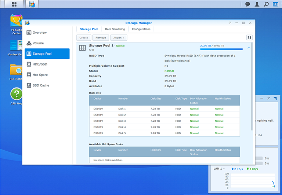Click the storage pool list scrollbar
The height and width of the screenshot is (195, 282).
point(252,87)
